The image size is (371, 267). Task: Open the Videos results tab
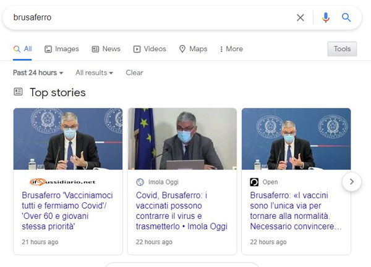click(149, 49)
